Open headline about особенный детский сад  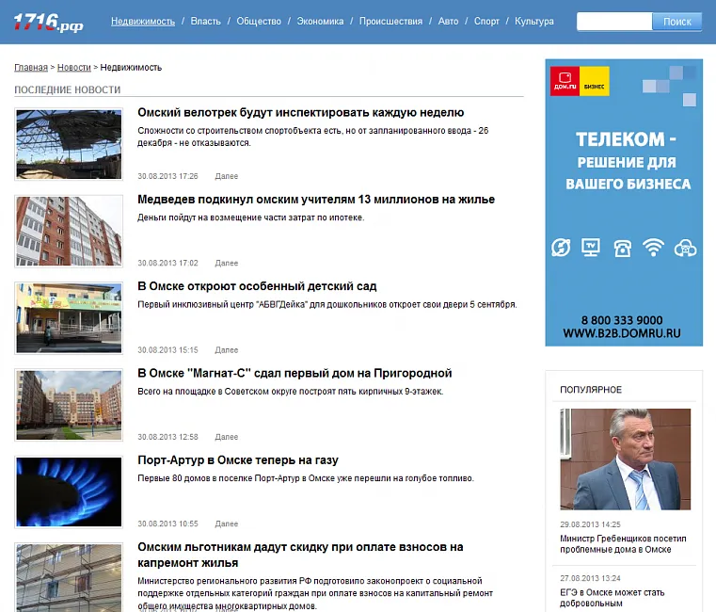coord(257,286)
